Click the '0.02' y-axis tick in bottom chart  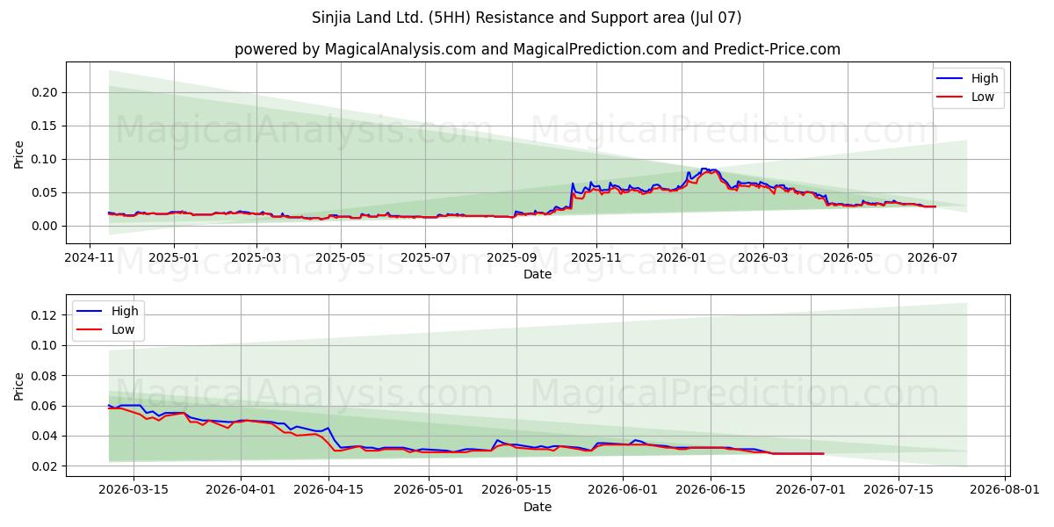46,466
